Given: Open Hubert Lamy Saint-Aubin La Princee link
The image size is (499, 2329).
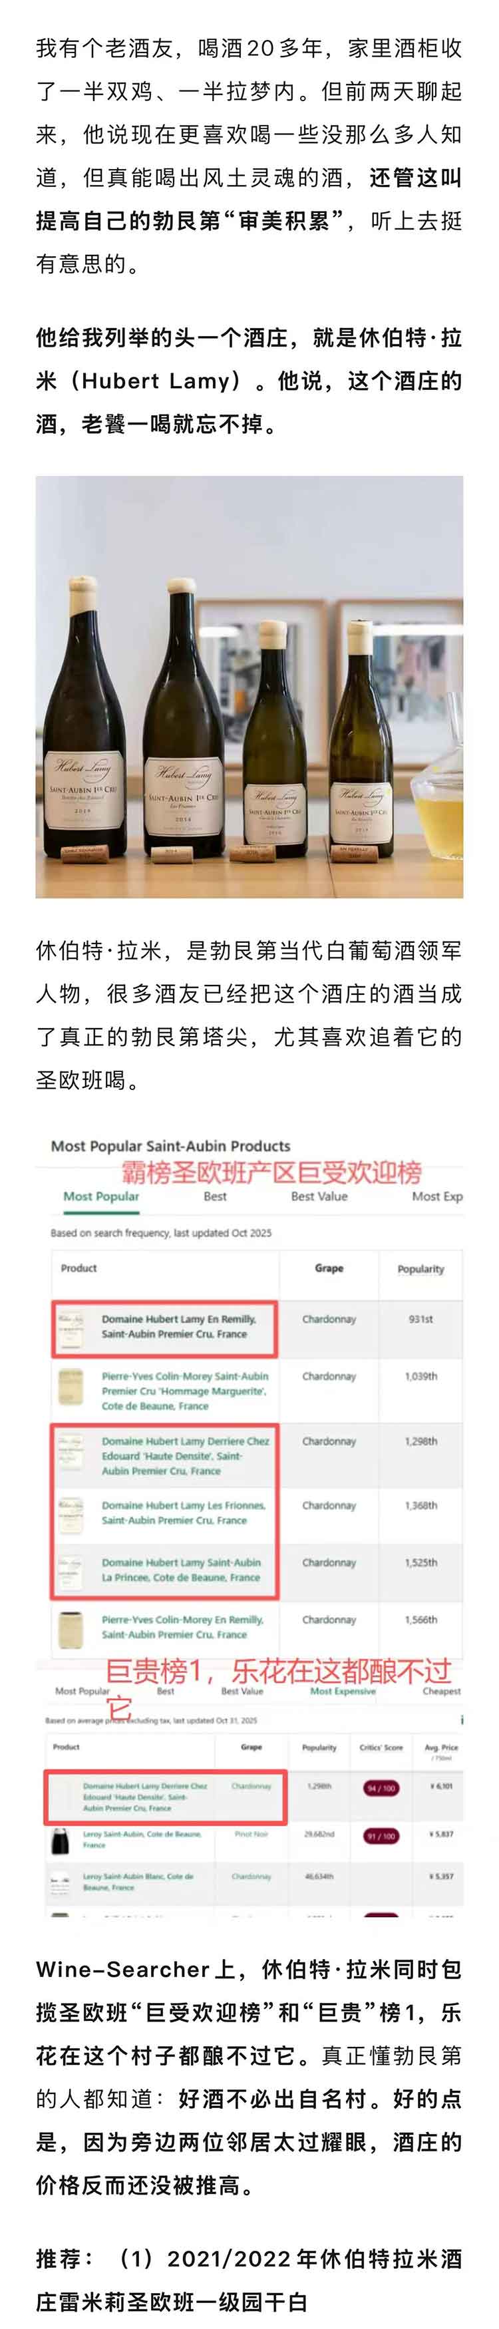Looking at the screenshot, I should (x=181, y=1570).
